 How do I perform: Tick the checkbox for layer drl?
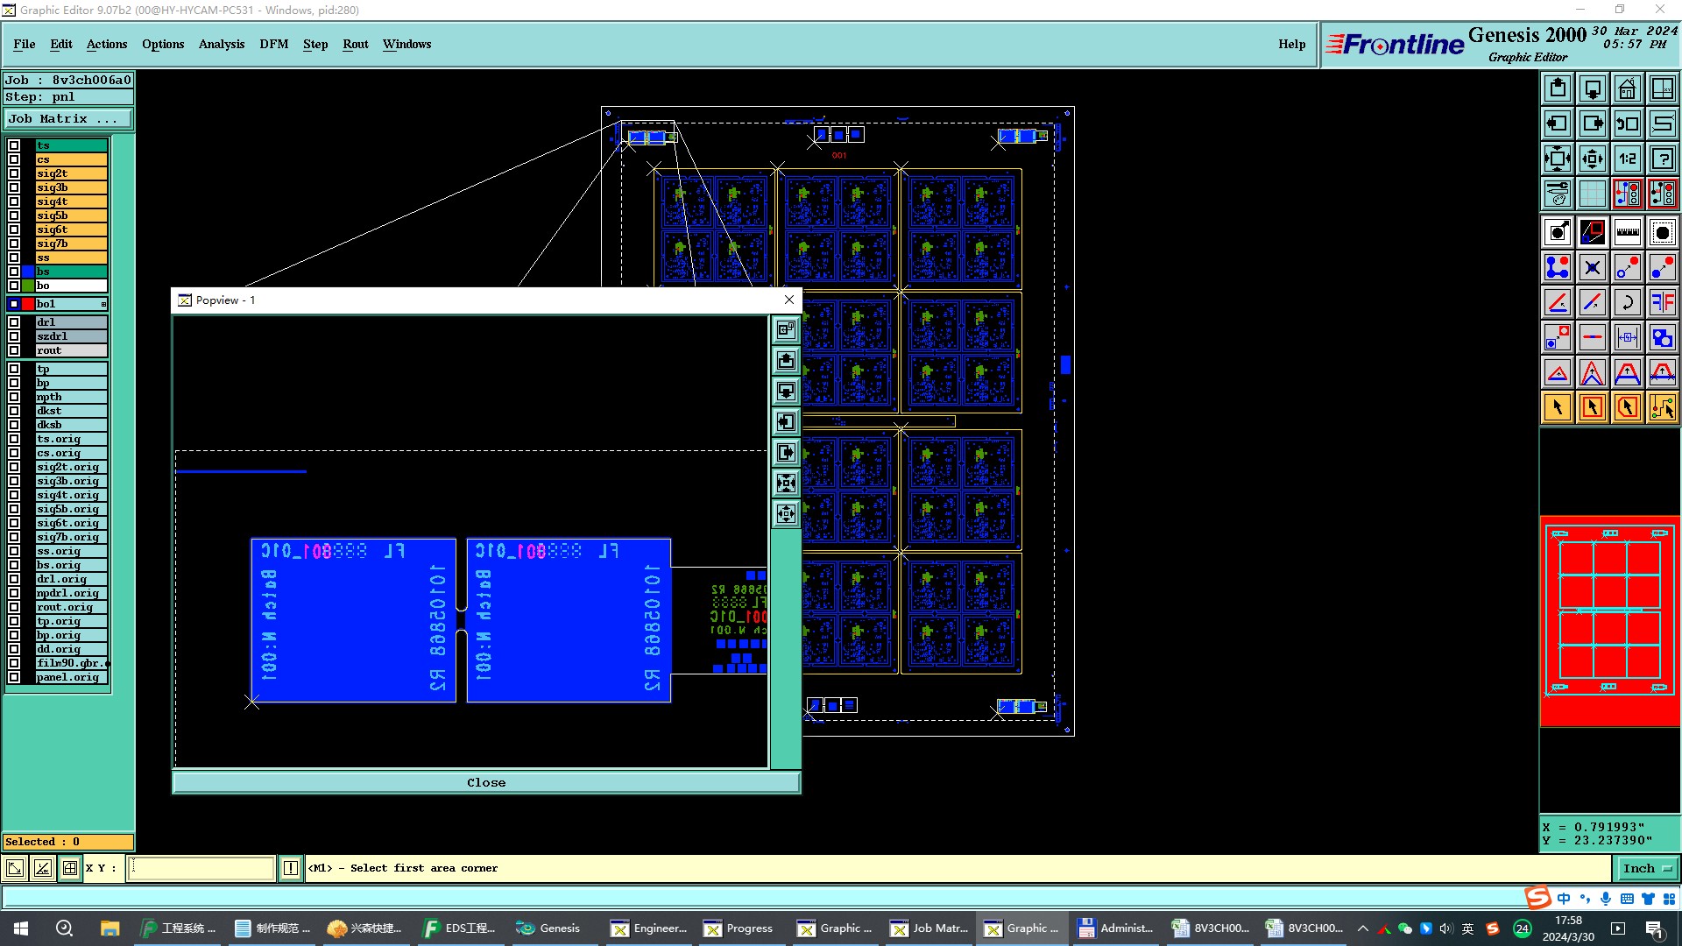(x=14, y=322)
